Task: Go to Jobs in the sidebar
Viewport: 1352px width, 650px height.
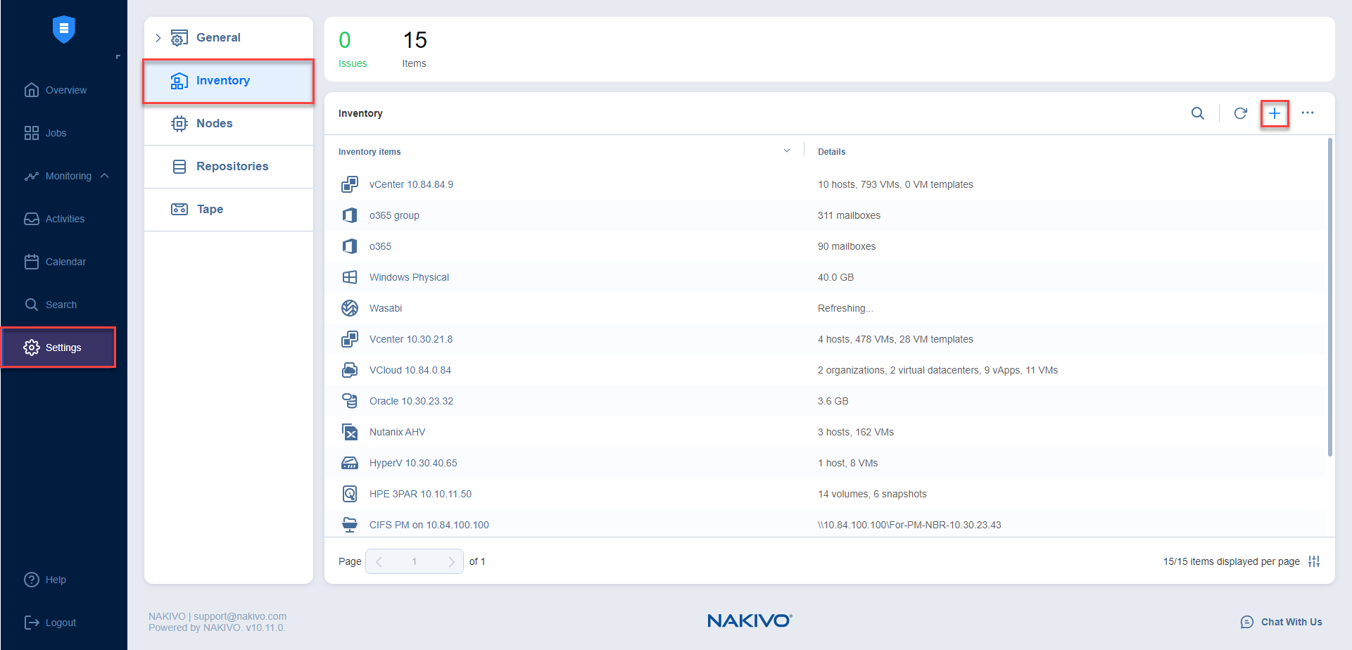Action: click(x=56, y=133)
